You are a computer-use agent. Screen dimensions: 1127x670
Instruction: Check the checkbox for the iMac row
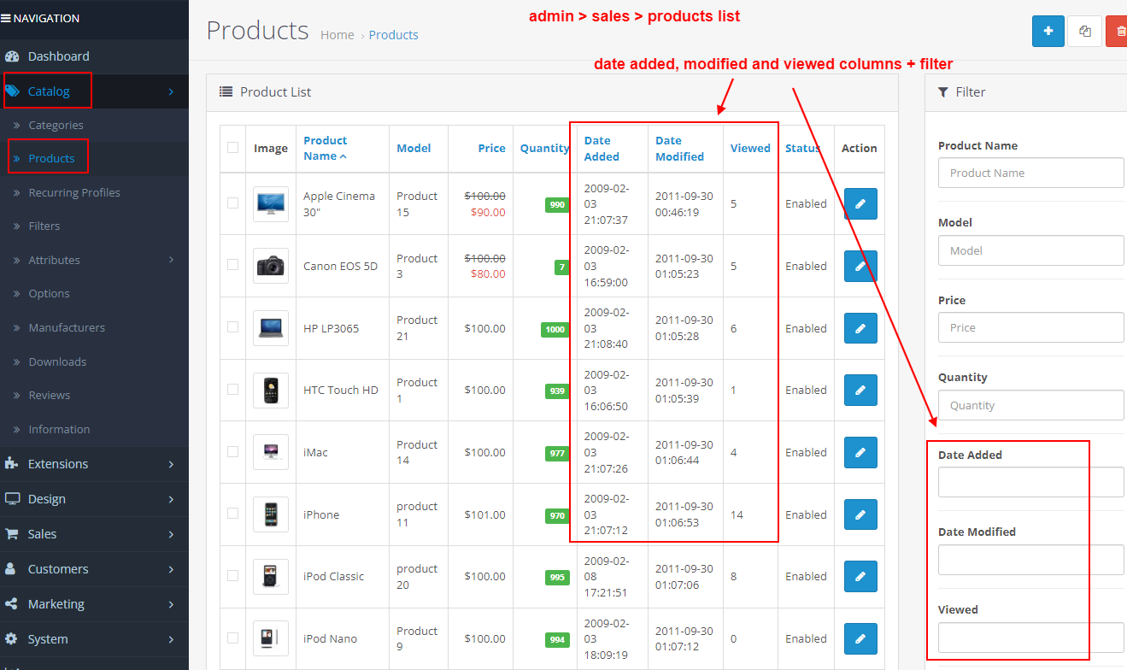[232, 452]
